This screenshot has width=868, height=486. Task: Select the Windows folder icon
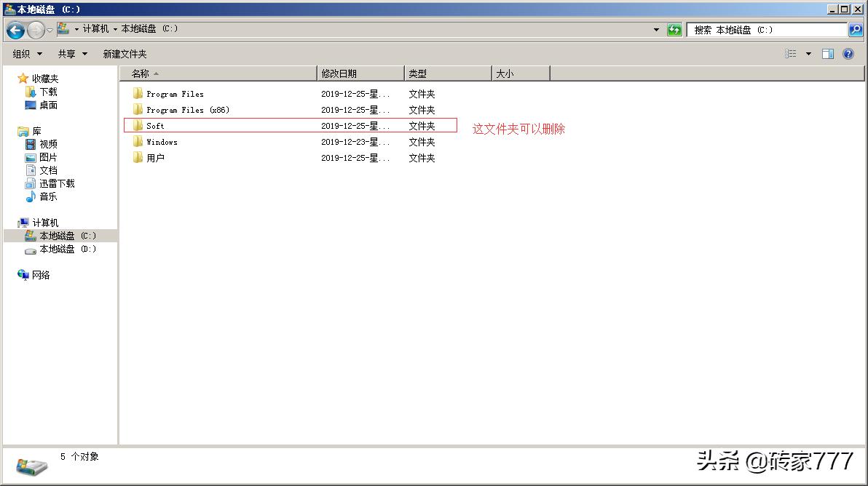point(138,142)
